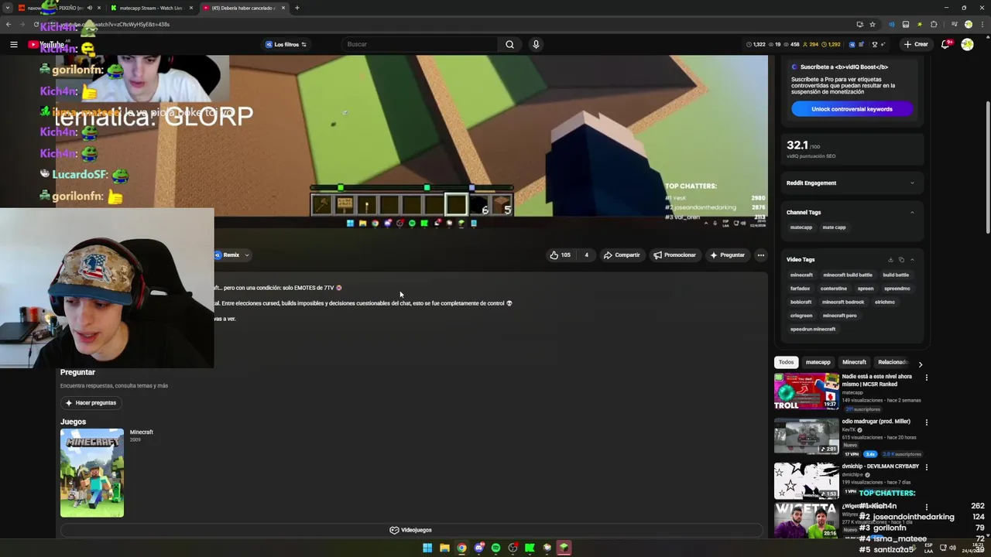Viewport: 991px width, 557px height.
Task: Click the minecraft bedrock video tag
Action: coord(843,302)
